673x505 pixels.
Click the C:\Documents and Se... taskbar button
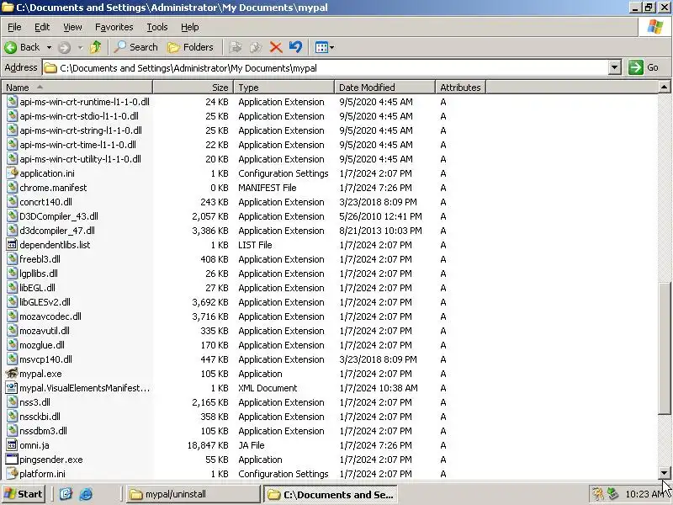(330, 494)
